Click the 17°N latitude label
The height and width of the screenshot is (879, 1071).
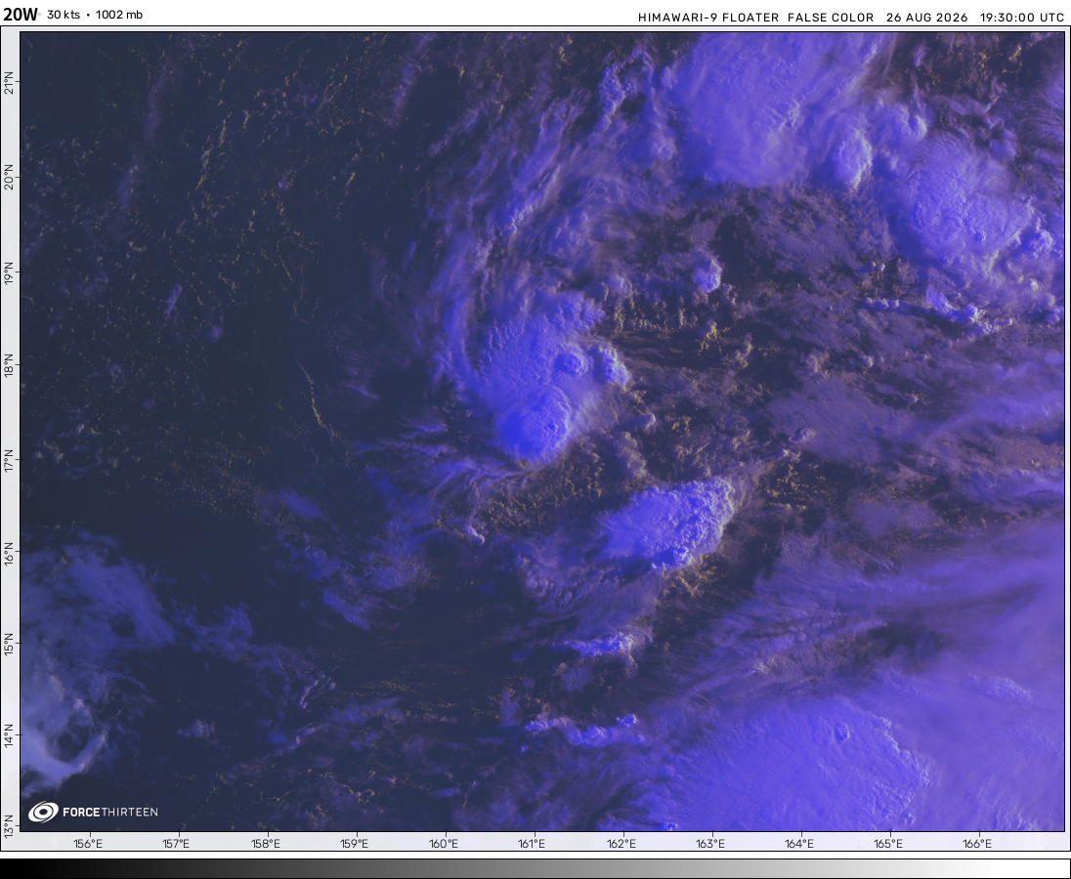tap(9, 463)
